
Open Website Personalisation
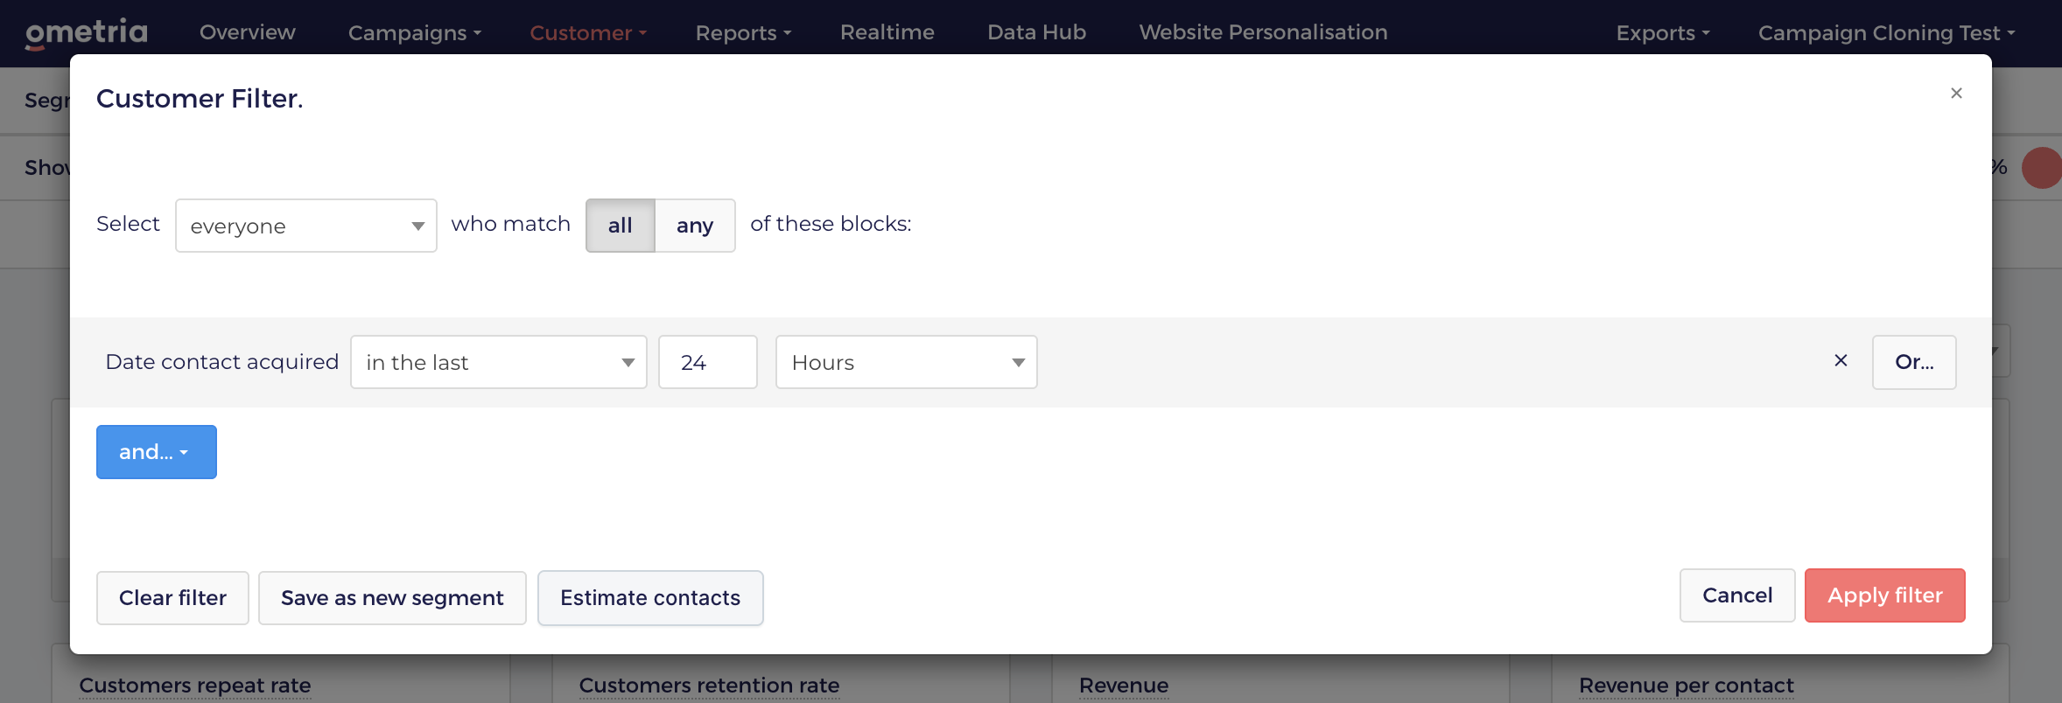(1263, 32)
